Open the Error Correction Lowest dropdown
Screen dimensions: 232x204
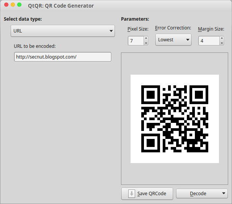[173, 40]
